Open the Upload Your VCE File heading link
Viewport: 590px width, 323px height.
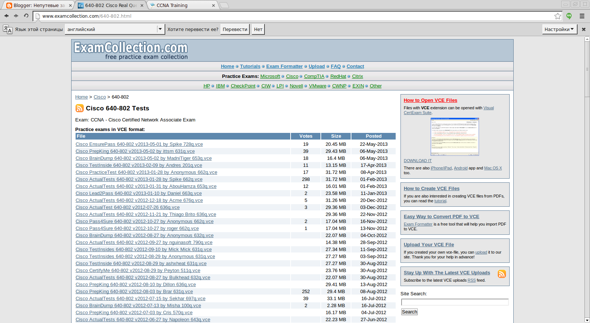click(x=429, y=245)
